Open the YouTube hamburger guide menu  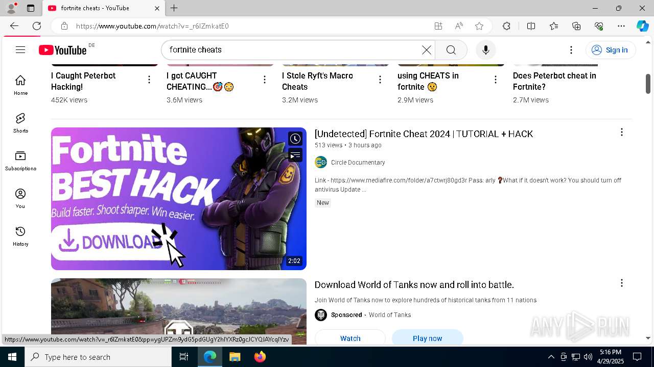(x=20, y=49)
